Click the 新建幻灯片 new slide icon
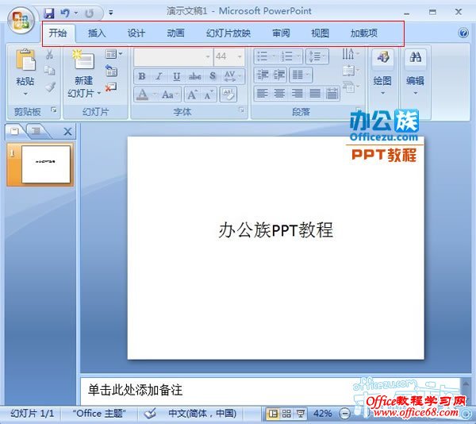This screenshot has height=424, width=476. pyautogui.click(x=83, y=60)
